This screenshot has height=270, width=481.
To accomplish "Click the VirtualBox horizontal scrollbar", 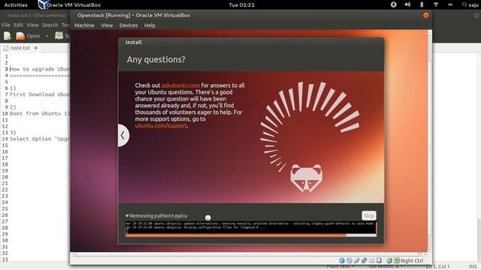I will pyautogui.click(x=247, y=254).
